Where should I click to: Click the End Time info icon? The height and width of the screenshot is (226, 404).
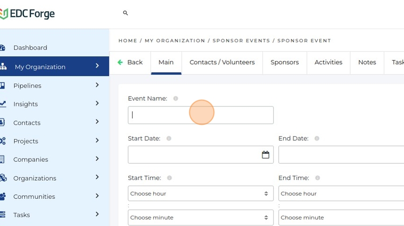pyautogui.click(x=318, y=178)
